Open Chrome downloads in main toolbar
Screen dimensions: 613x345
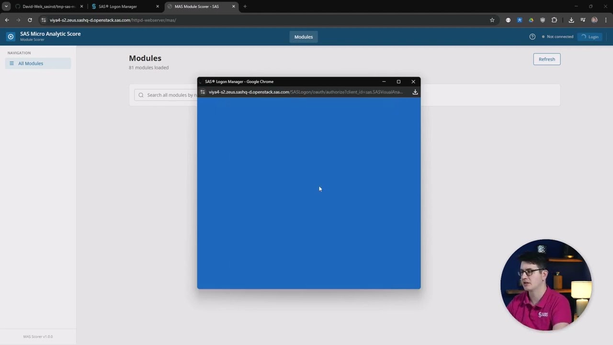[571, 20]
